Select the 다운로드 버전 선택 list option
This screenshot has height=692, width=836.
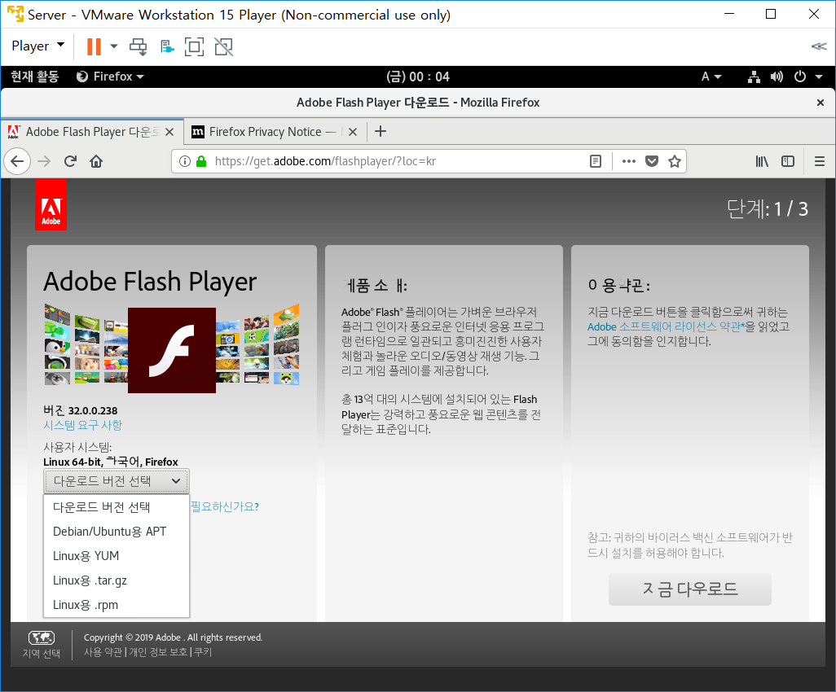117,507
